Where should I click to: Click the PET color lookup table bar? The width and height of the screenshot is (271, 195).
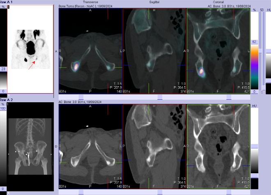[255, 67]
